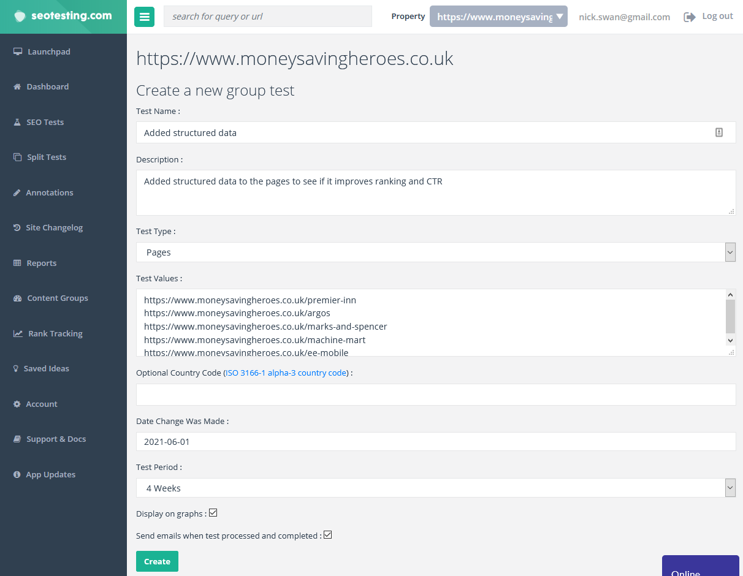This screenshot has height=576, width=743.
Task: Click the green Create button
Action: (x=157, y=561)
